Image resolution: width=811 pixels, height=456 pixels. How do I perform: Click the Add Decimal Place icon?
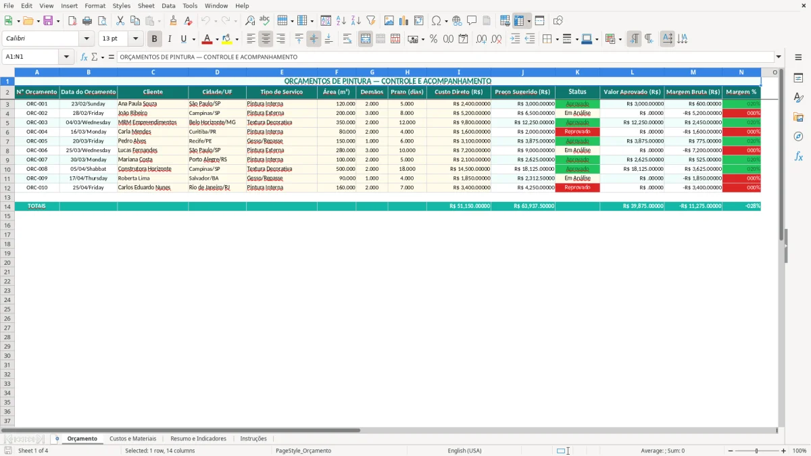[481, 39]
